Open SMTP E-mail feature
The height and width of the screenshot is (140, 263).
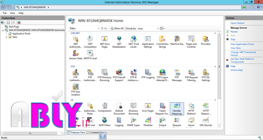coord(90,55)
